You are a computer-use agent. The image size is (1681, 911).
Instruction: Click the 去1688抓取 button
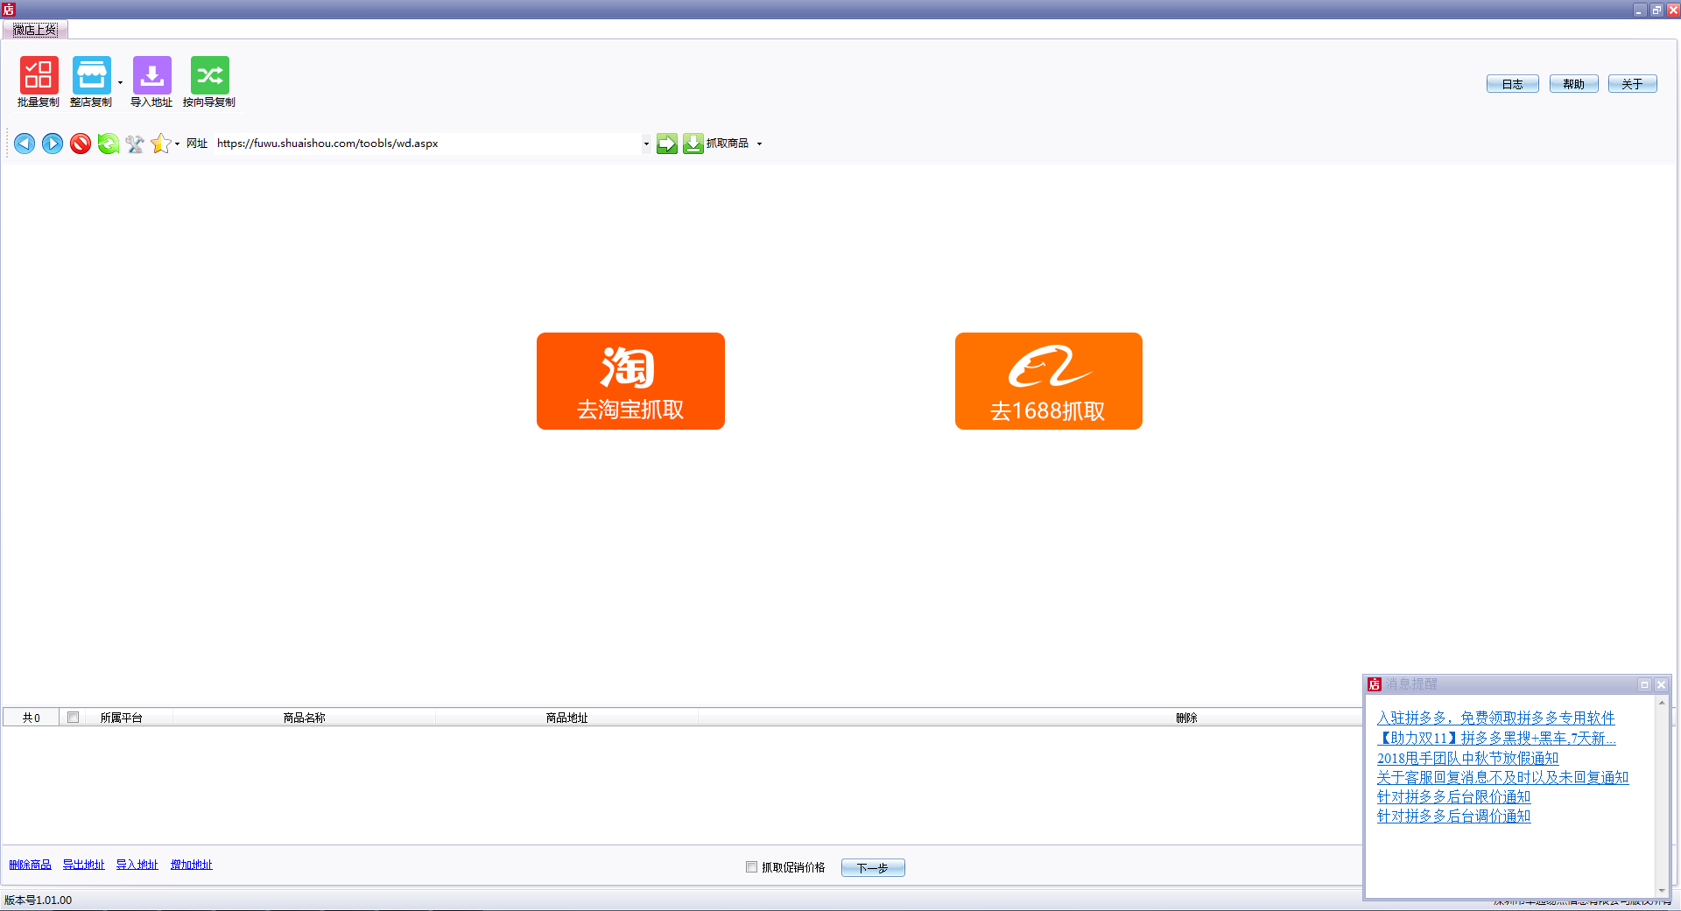(1048, 381)
